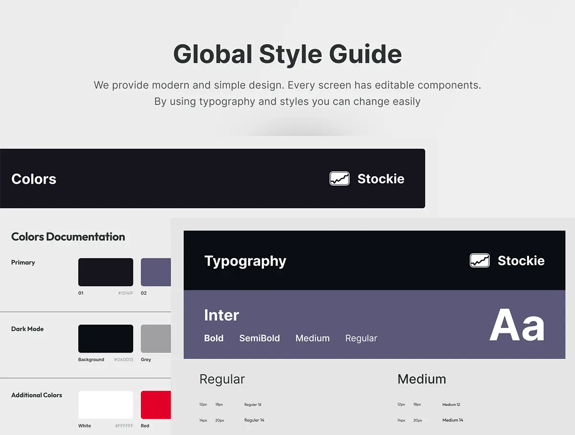Image resolution: width=575 pixels, height=435 pixels.
Task: Click the Inter font name heading
Action: pyautogui.click(x=221, y=315)
